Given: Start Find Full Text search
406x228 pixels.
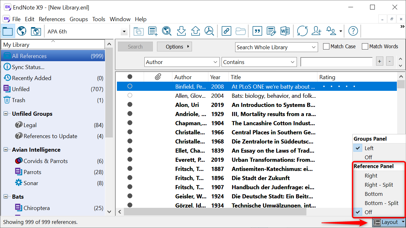Looking at the screenshot, I should coord(209,31).
